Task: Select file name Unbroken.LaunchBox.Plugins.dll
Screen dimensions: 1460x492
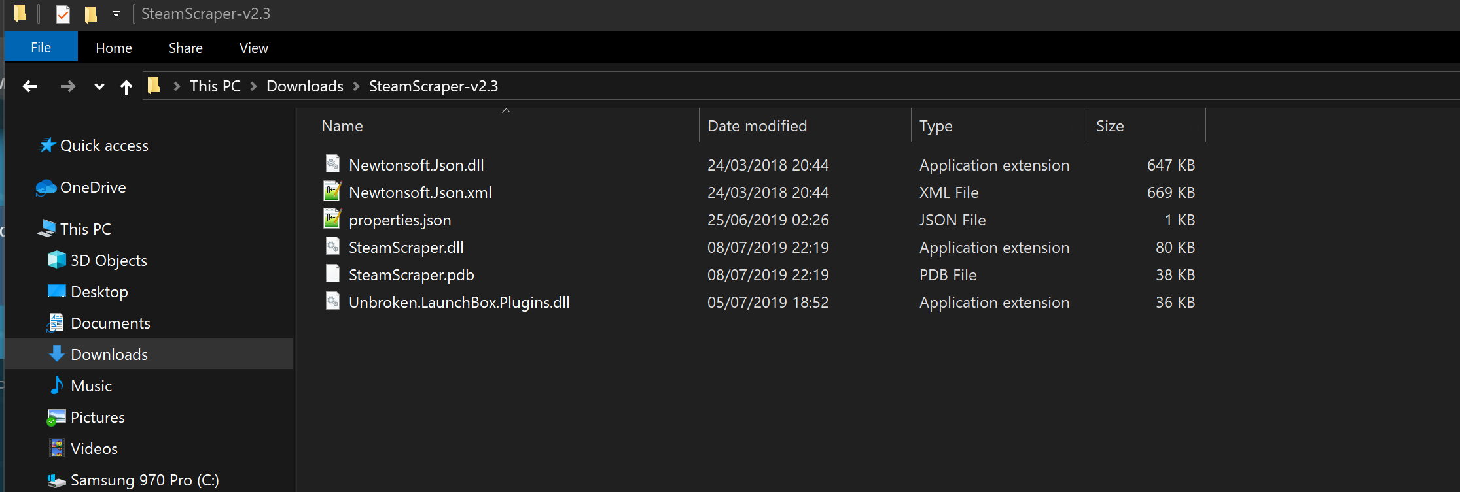Action: [459, 302]
